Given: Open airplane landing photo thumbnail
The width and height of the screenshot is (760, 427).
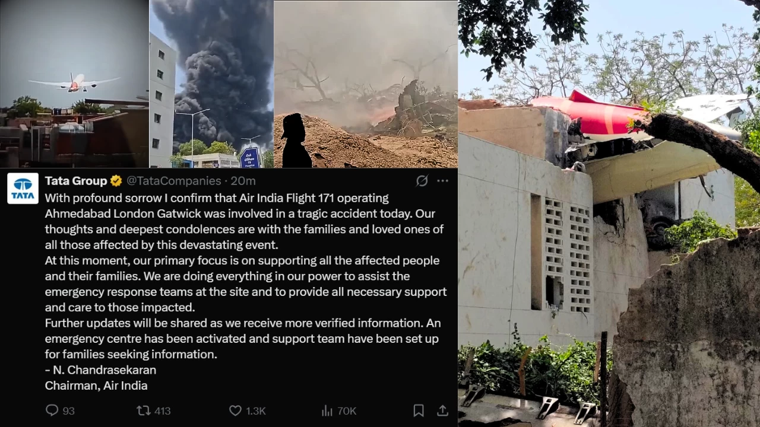Looking at the screenshot, I should (x=74, y=84).
